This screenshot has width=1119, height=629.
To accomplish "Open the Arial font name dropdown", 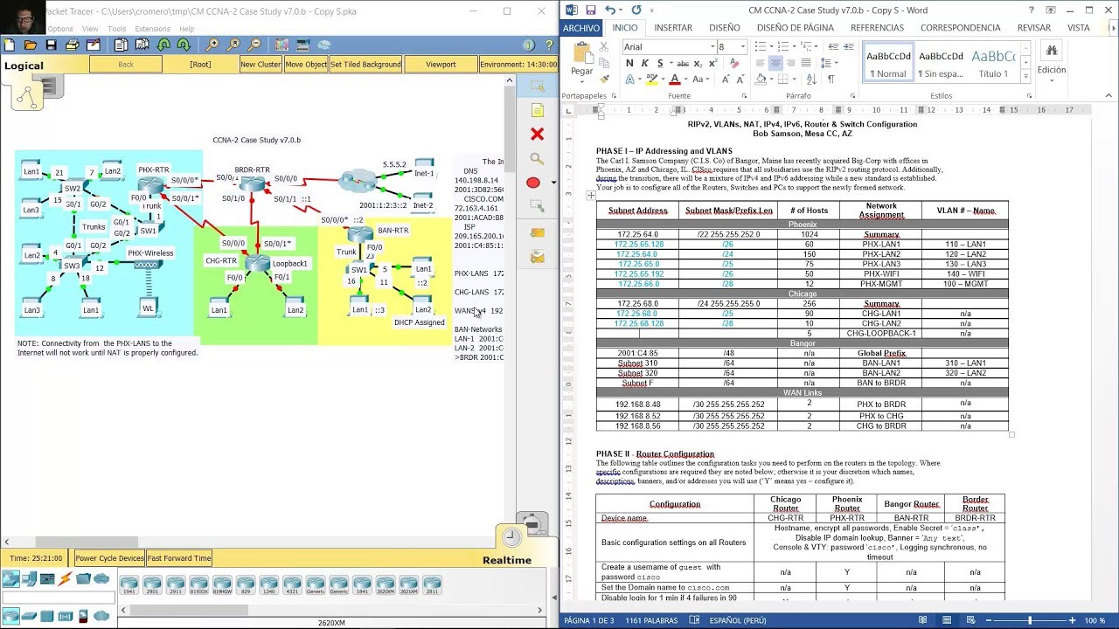I will point(712,46).
